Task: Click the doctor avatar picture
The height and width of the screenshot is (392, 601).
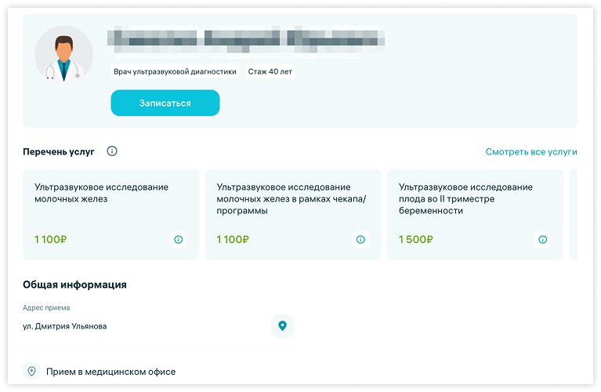Action: (x=63, y=54)
